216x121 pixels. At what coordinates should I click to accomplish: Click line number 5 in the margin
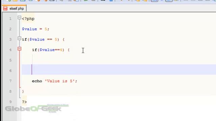coord(10,60)
